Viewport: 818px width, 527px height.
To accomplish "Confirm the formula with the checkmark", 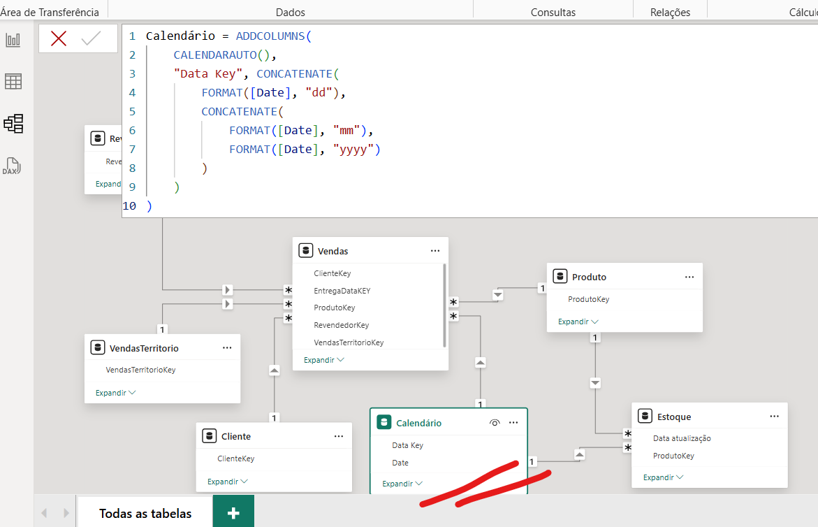I will pos(91,39).
